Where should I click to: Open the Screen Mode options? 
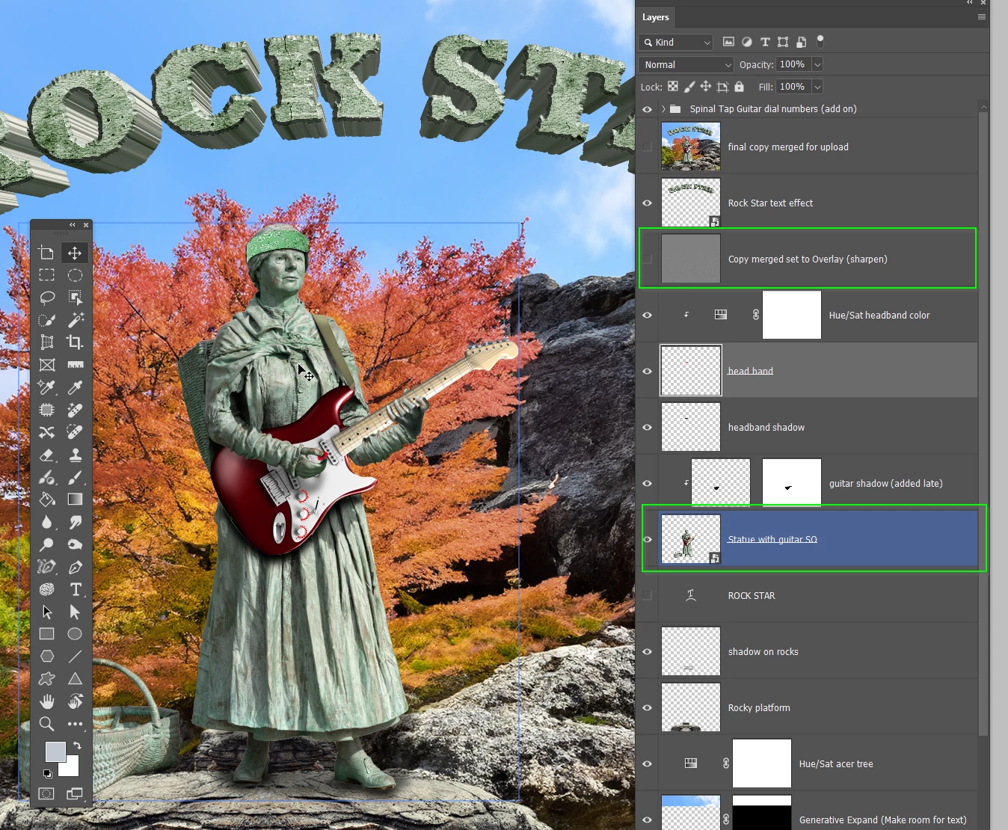pos(75,793)
